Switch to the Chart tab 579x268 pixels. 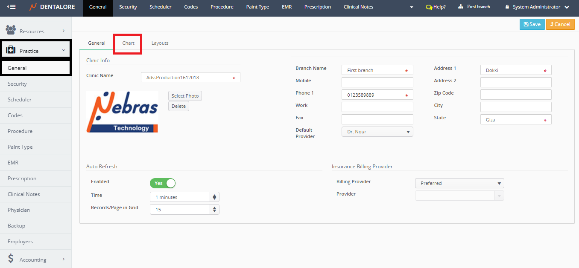click(x=128, y=43)
